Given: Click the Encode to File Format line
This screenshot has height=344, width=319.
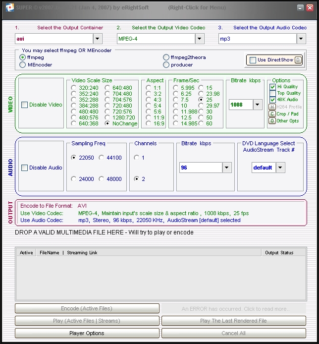Looking at the screenshot, I should coord(53,206).
